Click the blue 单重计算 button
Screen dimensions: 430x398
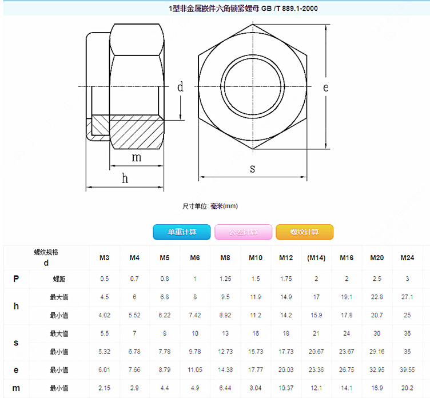[x=182, y=232]
